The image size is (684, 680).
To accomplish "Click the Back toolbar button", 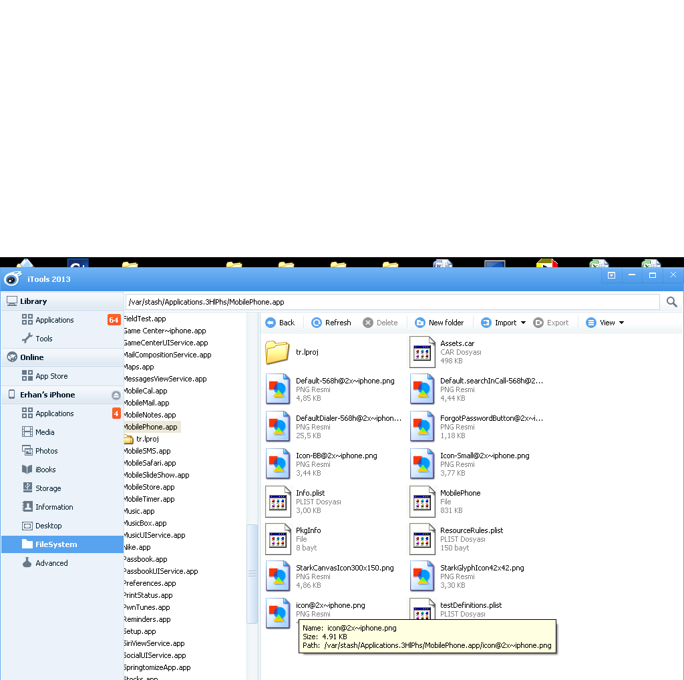I will [x=280, y=323].
